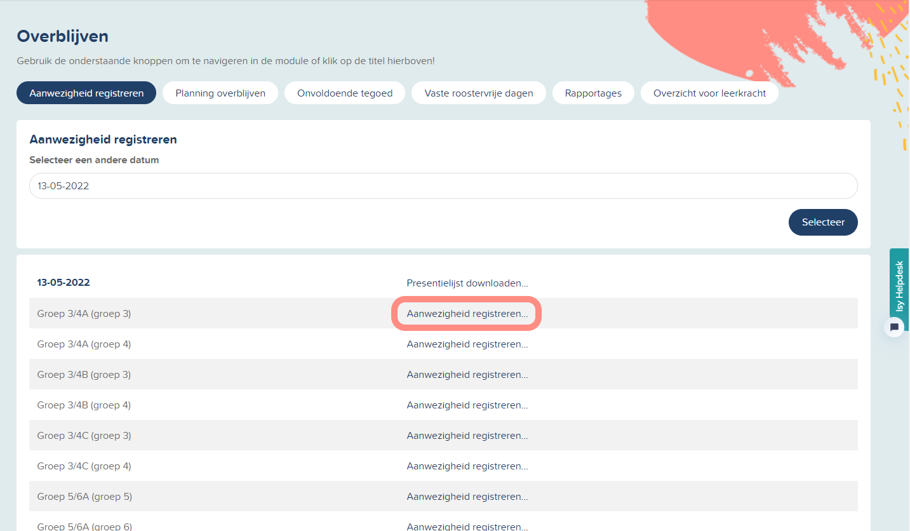The width and height of the screenshot is (910, 531).
Task: Go to Vaste roostervrije dagen tab
Action: tap(479, 93)
